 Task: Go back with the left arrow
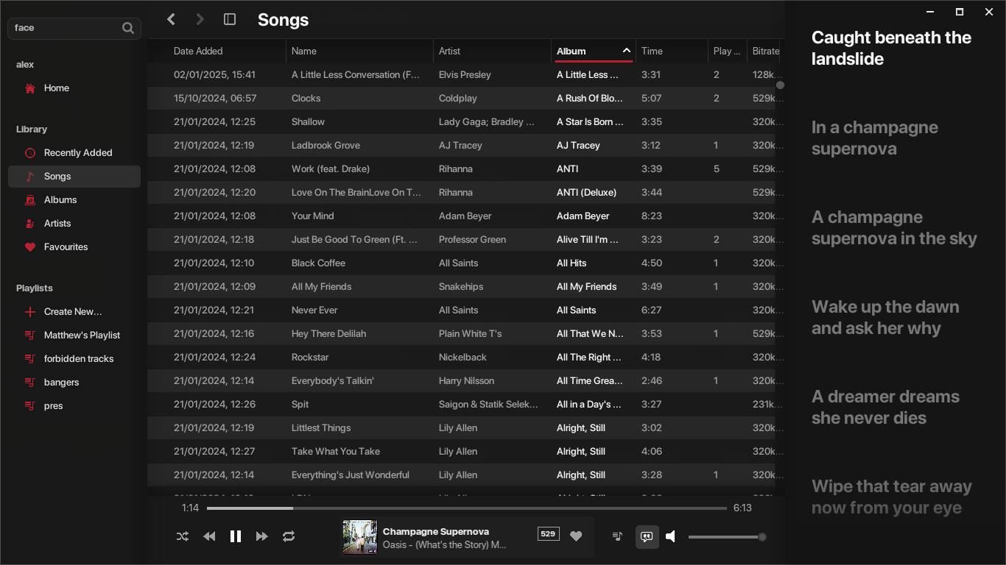point(171,19)
